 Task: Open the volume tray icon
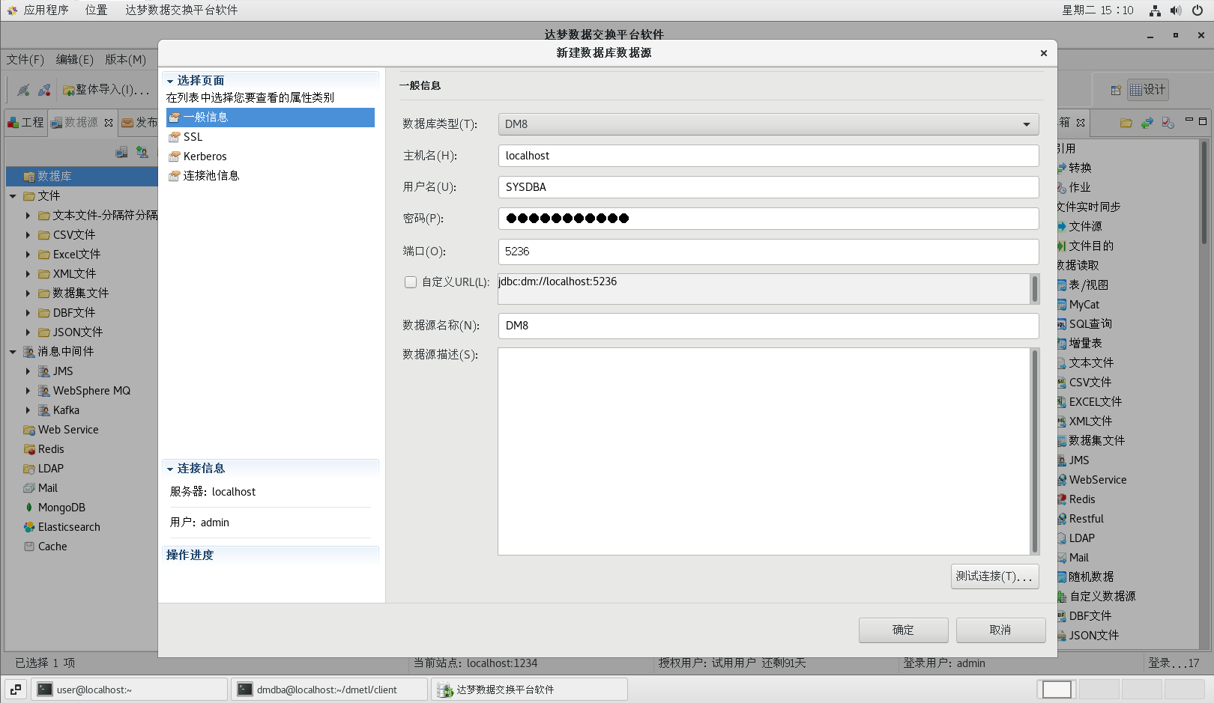pyautogui.click(x=1176, y=10)
